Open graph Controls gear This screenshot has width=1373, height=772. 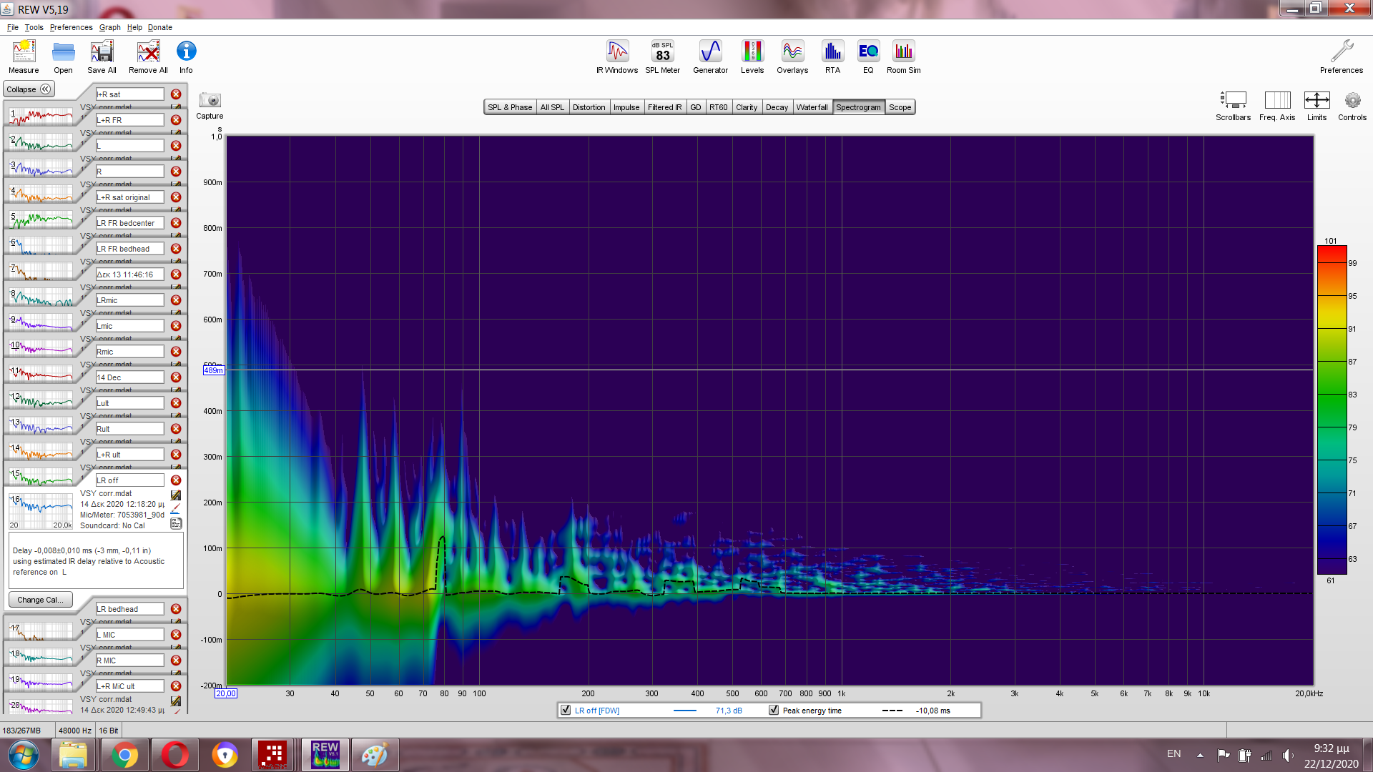point(1352,101)
